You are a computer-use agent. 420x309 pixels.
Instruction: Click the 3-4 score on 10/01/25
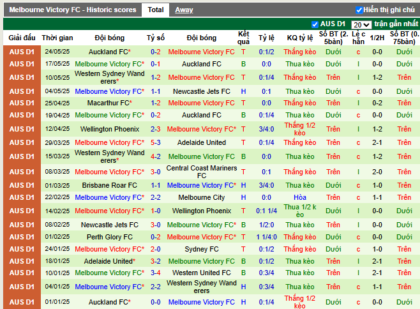click(155, 273)
